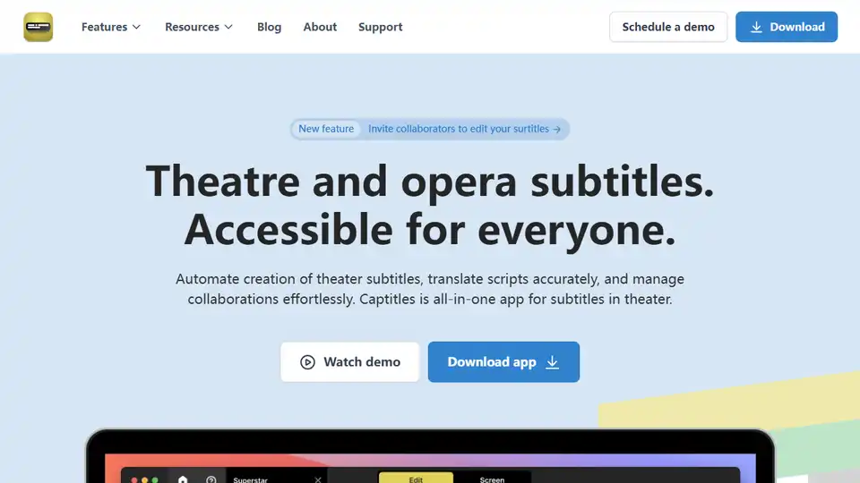Select the New feature badge
This screenshot has height=483, width=860.
coord(326,129)
